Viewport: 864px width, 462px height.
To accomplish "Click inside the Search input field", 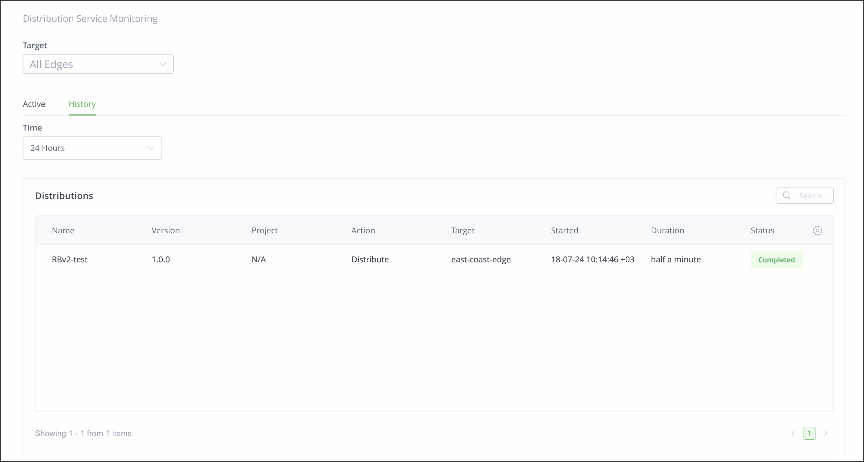I will [811, 195].
